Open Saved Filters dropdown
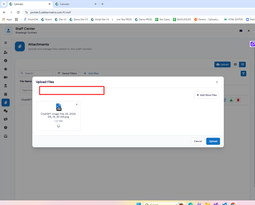Viewport: 255px width, 205px height. coord(67,73)
